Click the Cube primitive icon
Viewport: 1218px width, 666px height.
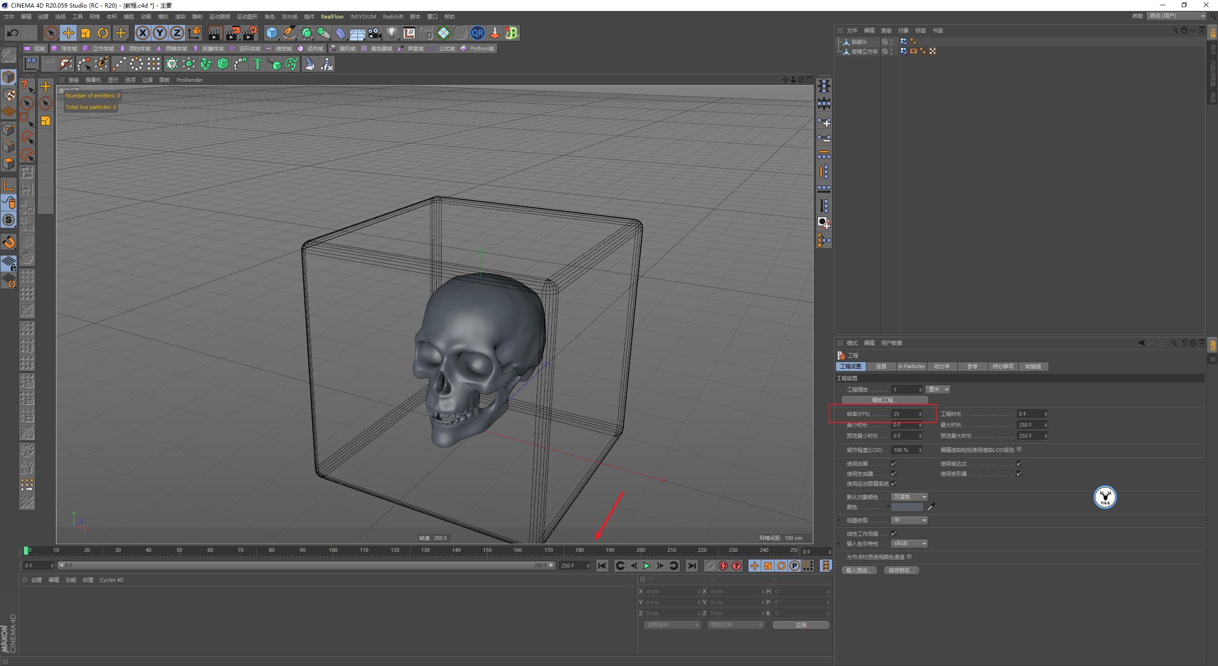(272, 33)
